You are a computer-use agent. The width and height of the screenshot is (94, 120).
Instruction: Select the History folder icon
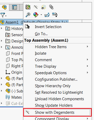[8, 29]
